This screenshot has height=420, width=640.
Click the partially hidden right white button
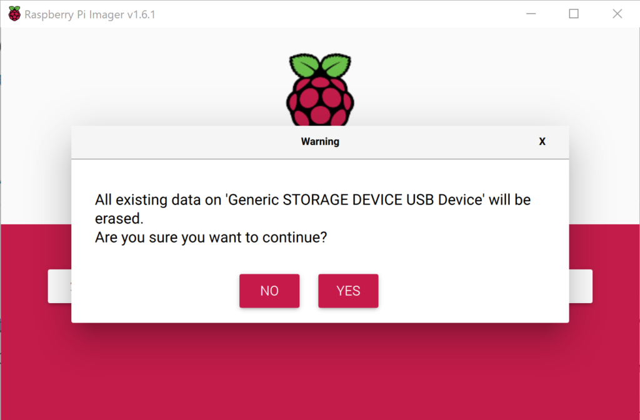(x=581, y=286)
